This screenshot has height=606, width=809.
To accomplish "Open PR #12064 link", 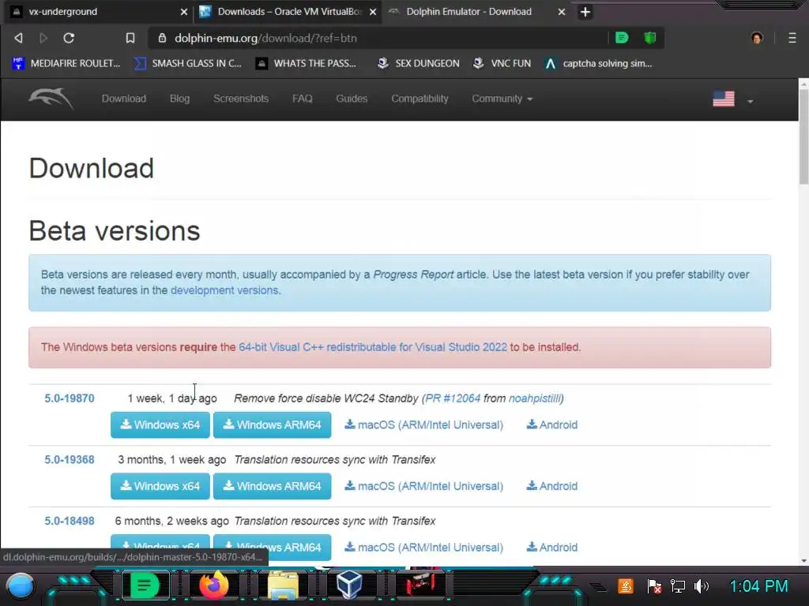I will click(453, 398).
